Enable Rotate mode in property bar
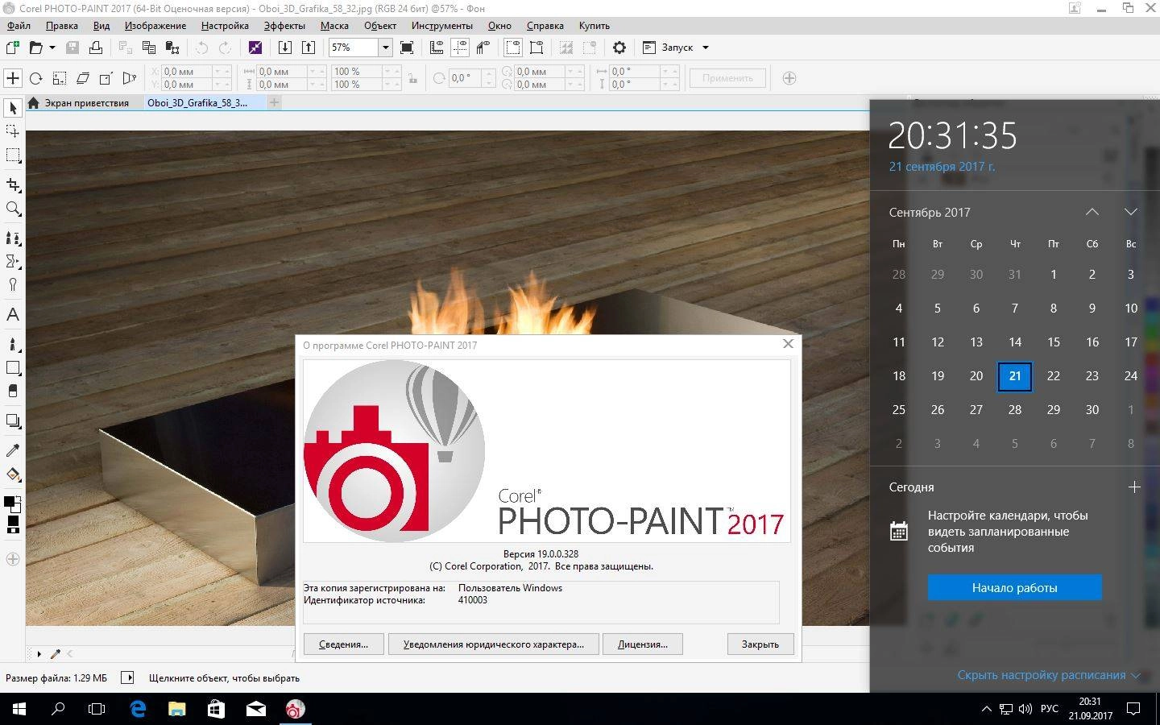 (35, 78)
